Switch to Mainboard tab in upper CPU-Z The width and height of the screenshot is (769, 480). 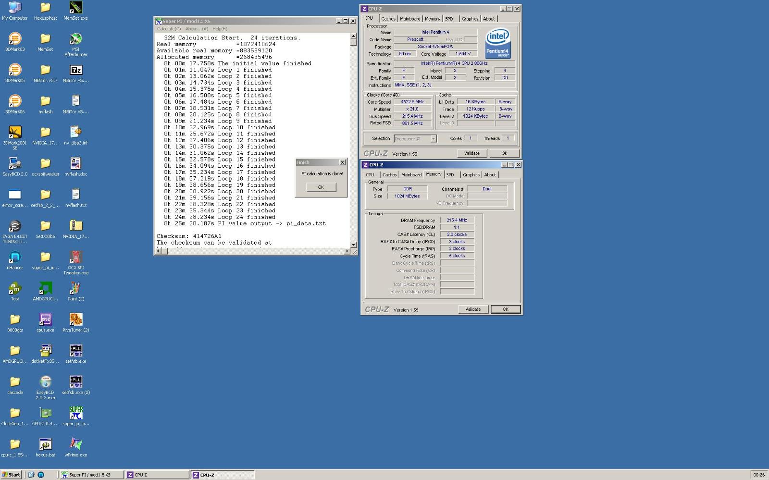410,19
